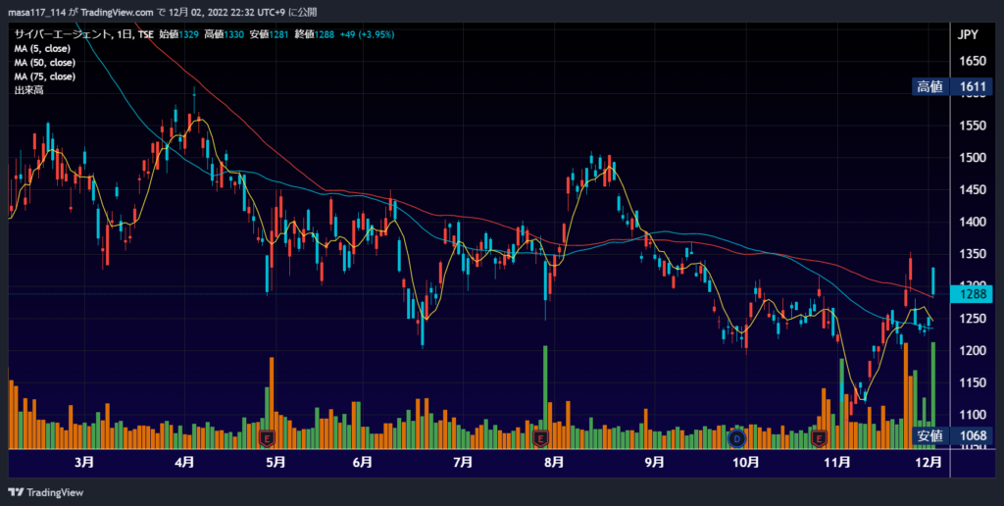The width and height of the screenshot is (1004, 506).
Task: Click the 3月 label on the time axis
Action: click(x=84, y=463)
